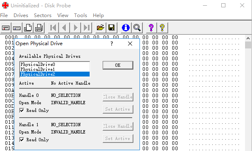Click Set Active button for Handle 0
This screenshot has width=252, height=151.
[x=118, y=109]
